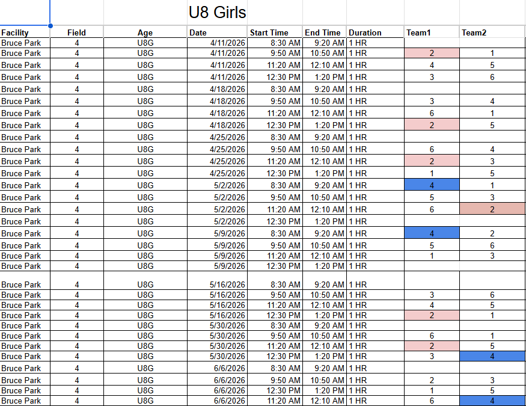Select the End Time header cell
The height and width of the screenshot is (406, 526).
click(x=324, y=32)
